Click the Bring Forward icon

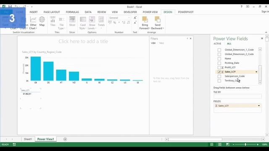tap(145, 20)
